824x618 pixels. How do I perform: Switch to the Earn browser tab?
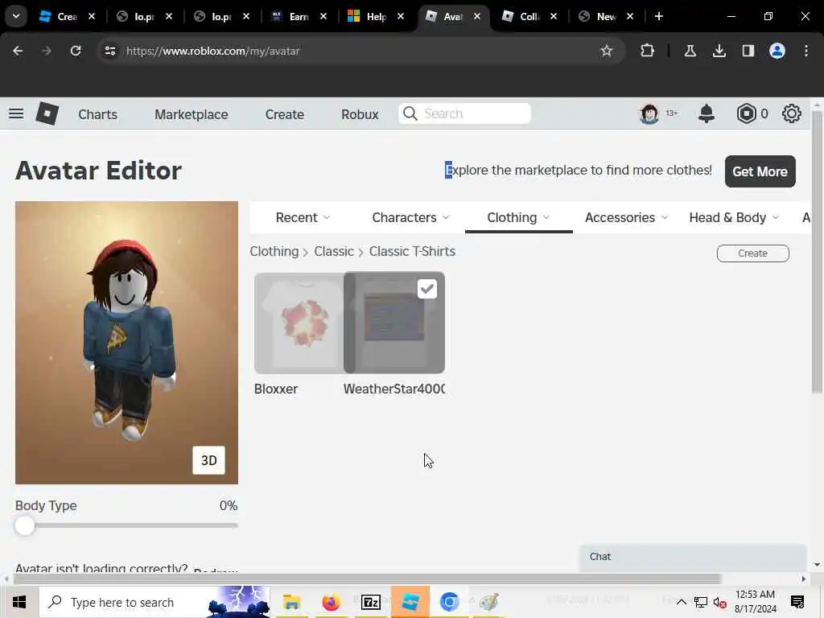(x=299, y=16)
